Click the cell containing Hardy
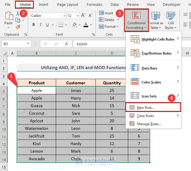Screen dimensions: 191x171 76,144
